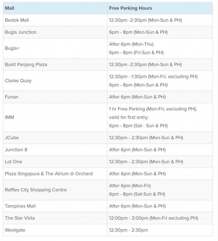Viewport: 218px width, 241px height.
Task: Click the Bugis Junction mall cell
Action: pyautogui.click(x=21, y=32)
